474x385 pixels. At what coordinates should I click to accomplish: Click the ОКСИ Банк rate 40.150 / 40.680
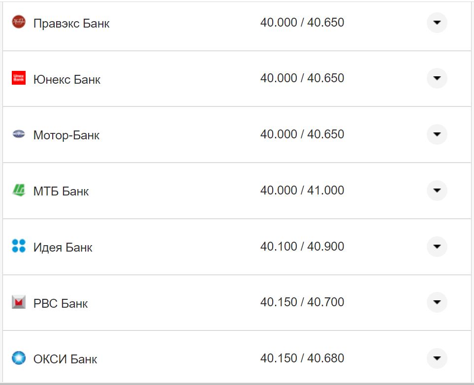tap(302, 358)
